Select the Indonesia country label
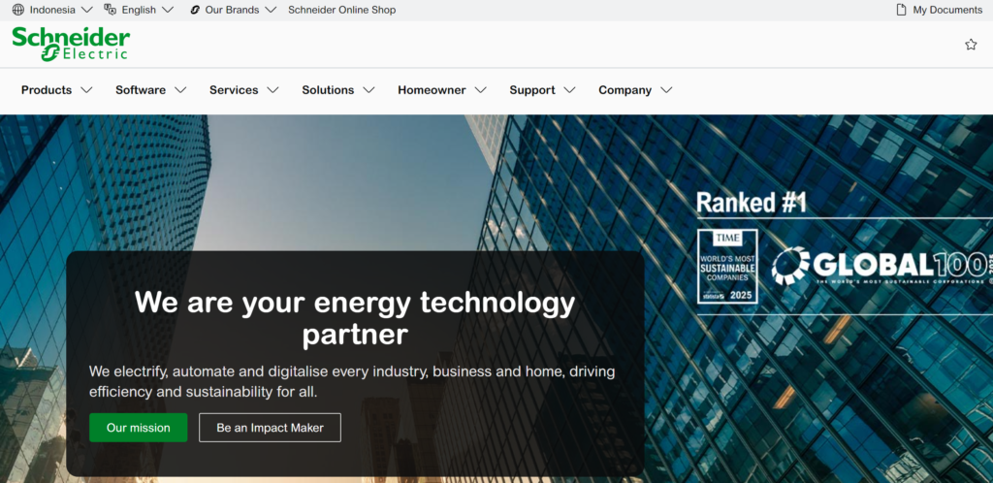 point(52,10)
